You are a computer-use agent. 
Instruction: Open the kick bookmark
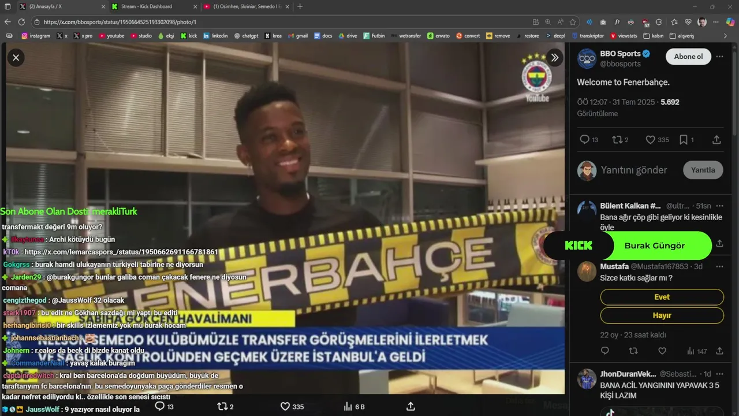click(189, 36)
